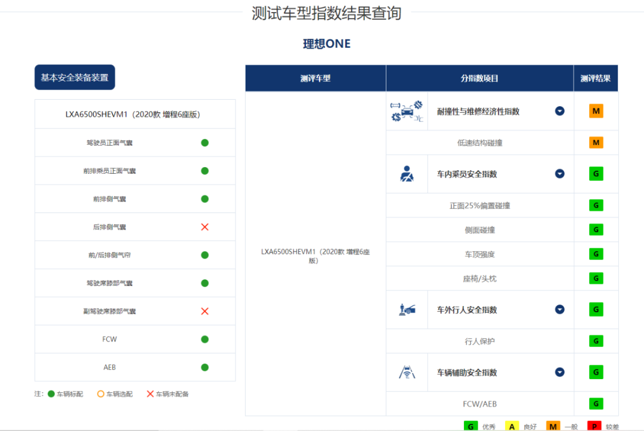Click the 车辆辅助安全指数 label
Image resolution: width=644 pixels, height=431 pixels.
[x=467, y=372]
